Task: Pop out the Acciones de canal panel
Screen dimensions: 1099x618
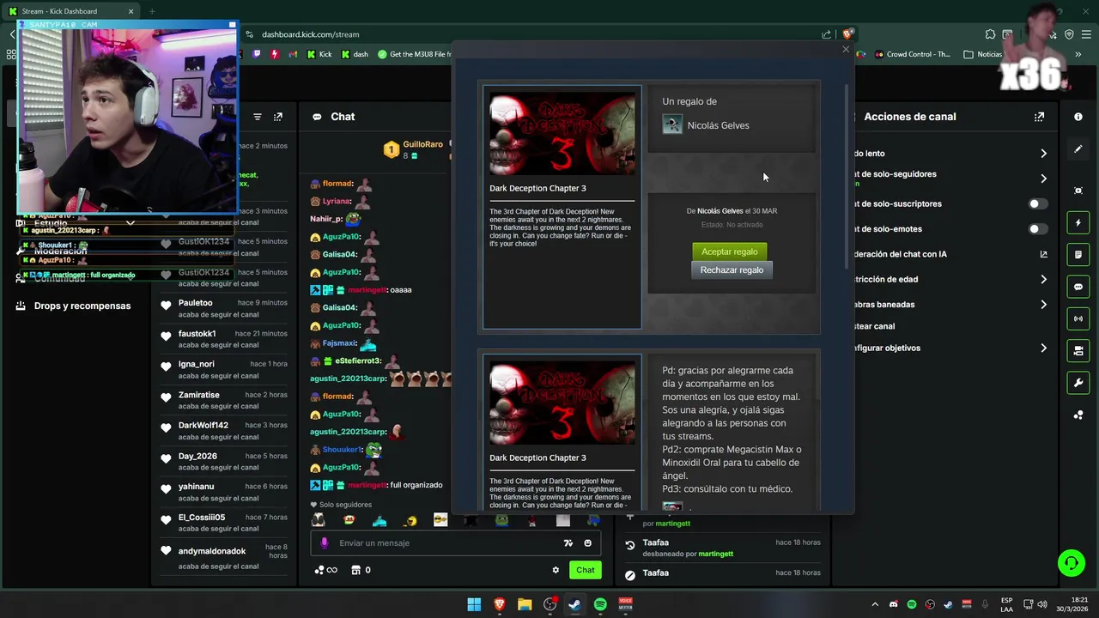Action: (x=1040, y=117)
